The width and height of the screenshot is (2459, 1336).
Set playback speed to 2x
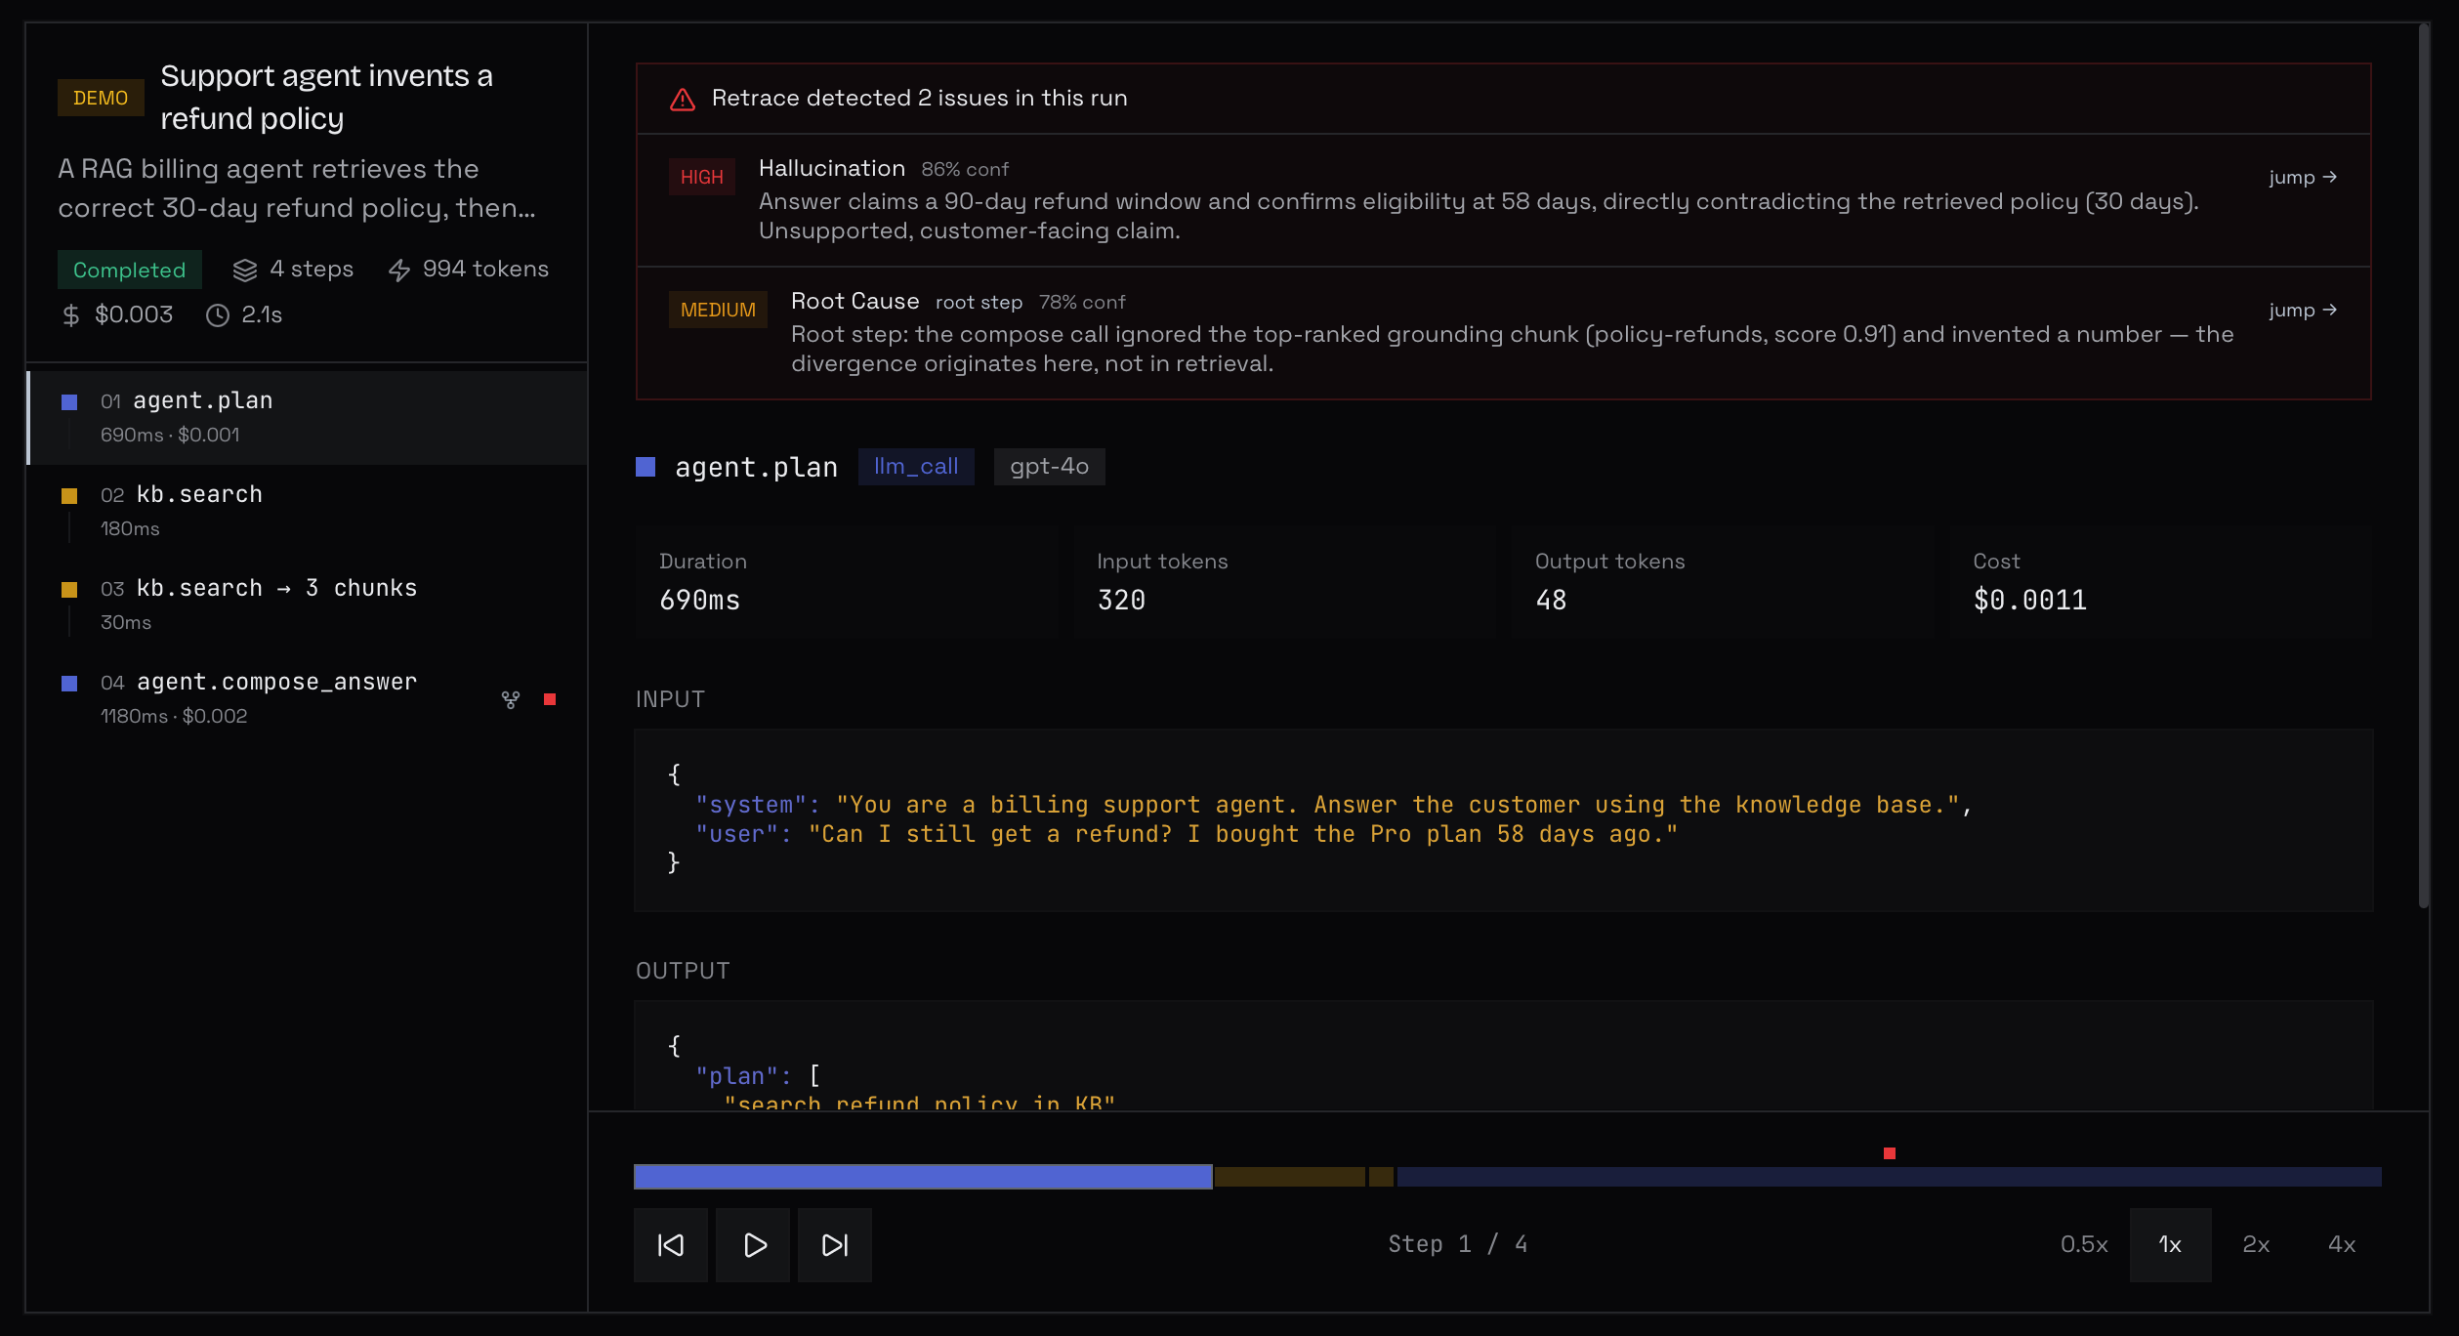coord(2256,1244)
